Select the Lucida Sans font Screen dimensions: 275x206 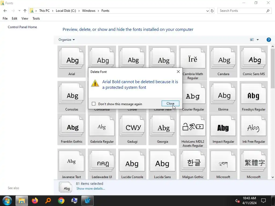coord(162,164)
